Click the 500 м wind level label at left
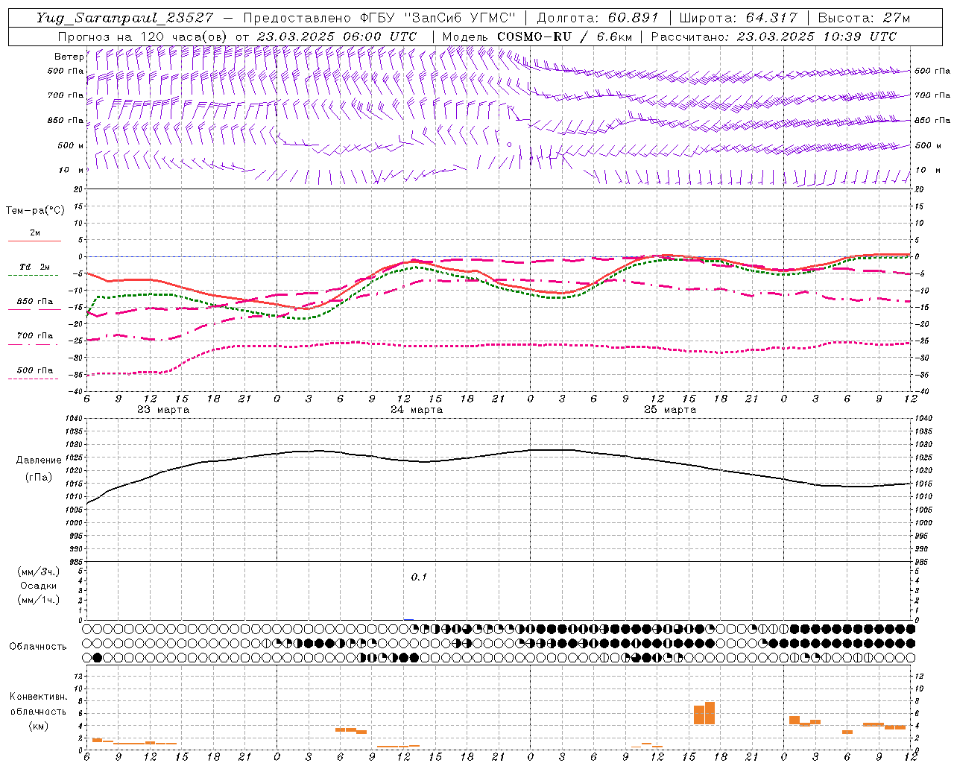Screen dimensions: 954x763 pyautogui.click(x=71, y=145)
